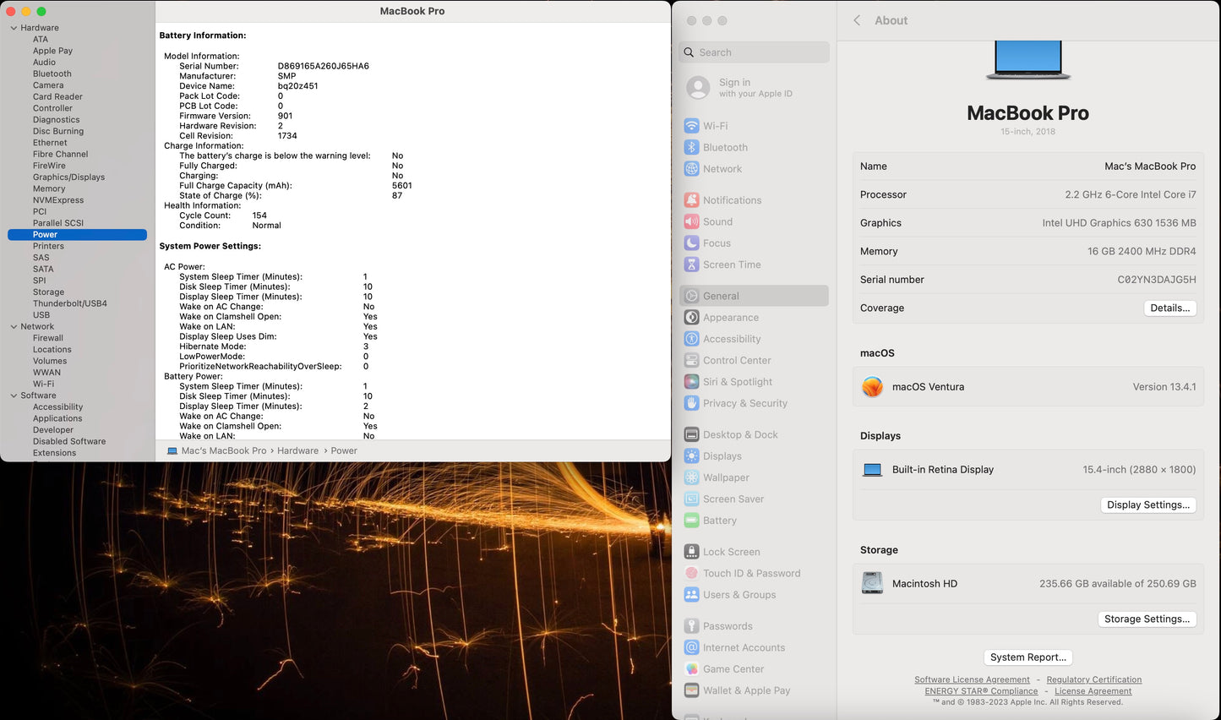
Task: Open the Software License Agreement link
Action: click(972, 679)
